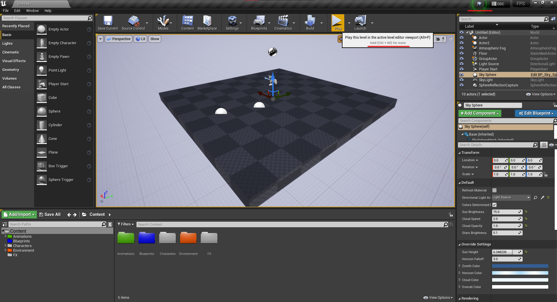Toggle visibility of Atmospheric Fog actor
The image size is (557, 302).
click(x=462, y=48)
